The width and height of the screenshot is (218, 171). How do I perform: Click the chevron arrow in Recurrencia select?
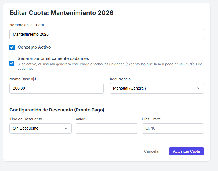(x=198, y=88)
